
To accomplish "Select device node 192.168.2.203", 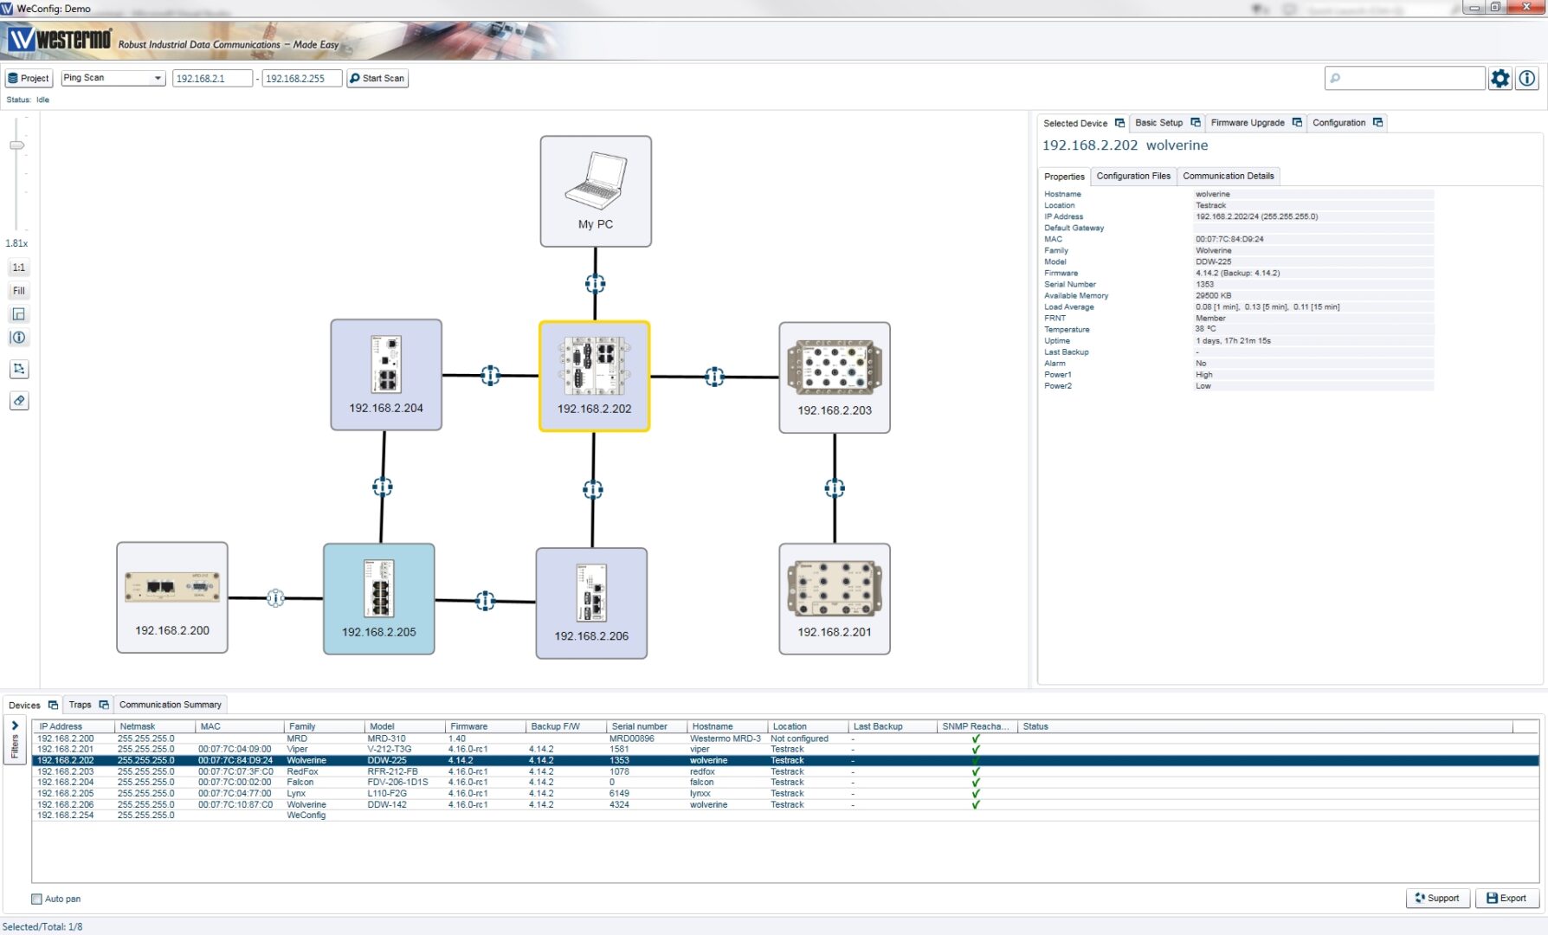I will [835, 377].
